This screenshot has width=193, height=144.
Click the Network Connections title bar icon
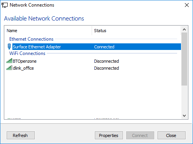click(x=5, y=5)
